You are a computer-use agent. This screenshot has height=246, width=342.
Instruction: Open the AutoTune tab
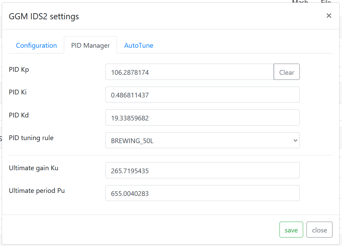139,45
